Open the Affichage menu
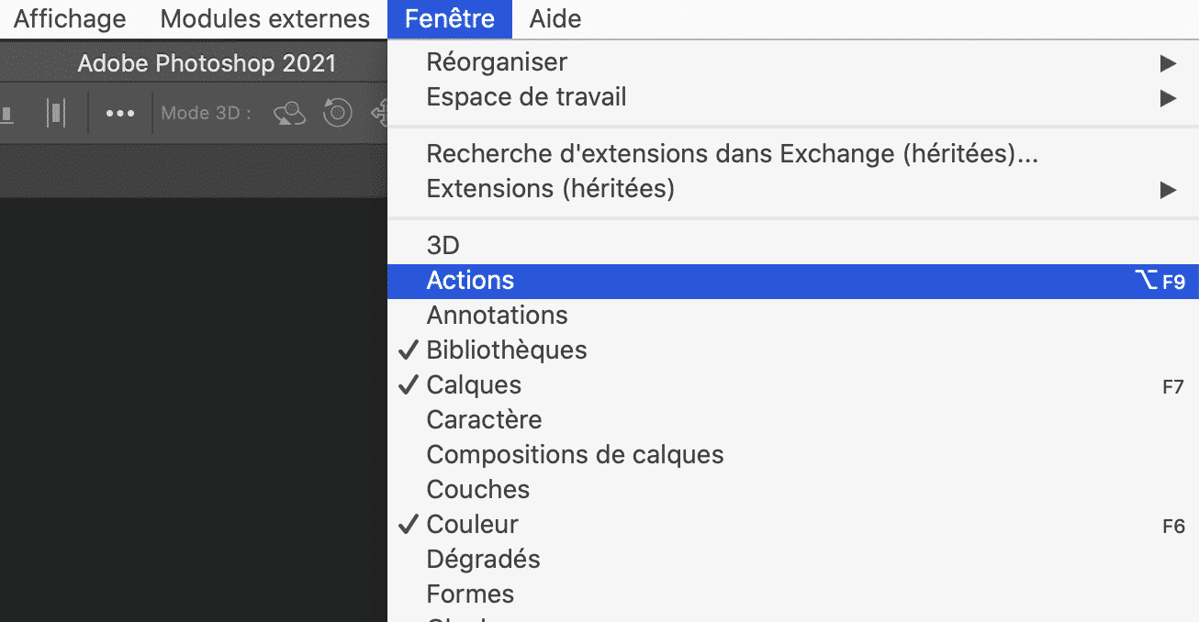Viewport: 1199px width, 622px height. coord(69,18)
